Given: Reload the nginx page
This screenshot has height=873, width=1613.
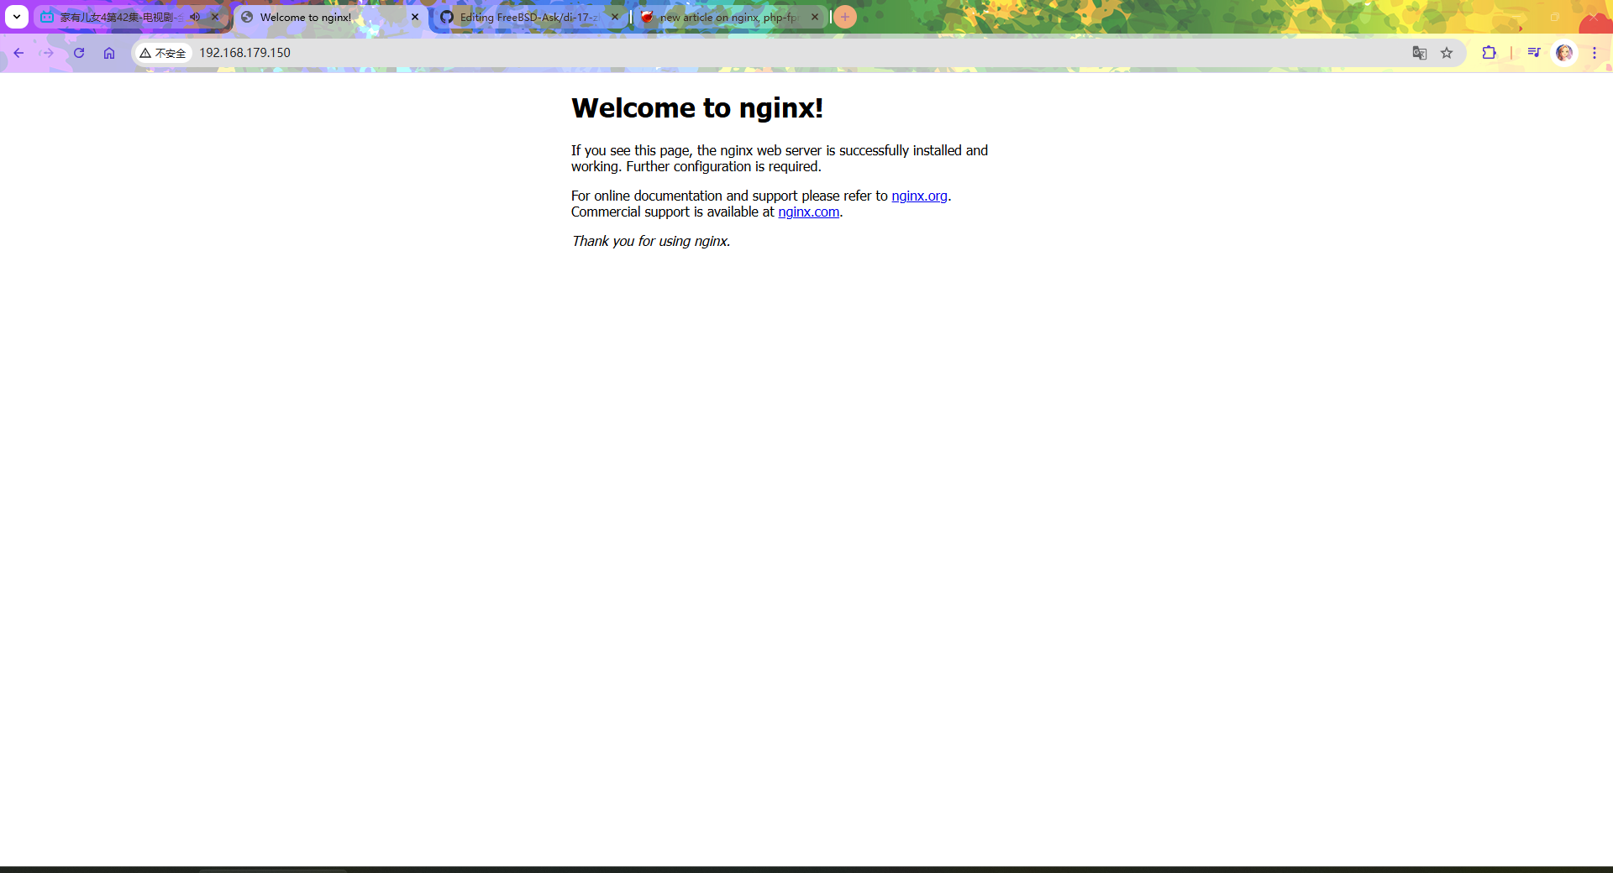Looking at the screenshot, I should [79, 53].
